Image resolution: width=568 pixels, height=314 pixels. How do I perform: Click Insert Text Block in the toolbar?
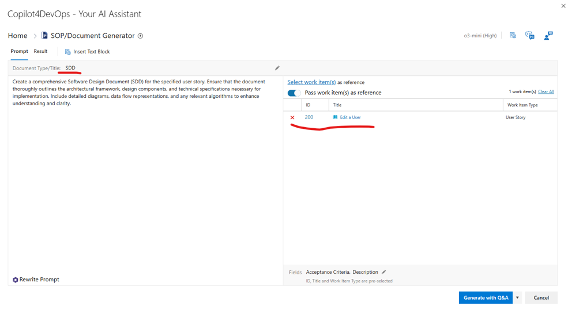click(x=87, y=52)
